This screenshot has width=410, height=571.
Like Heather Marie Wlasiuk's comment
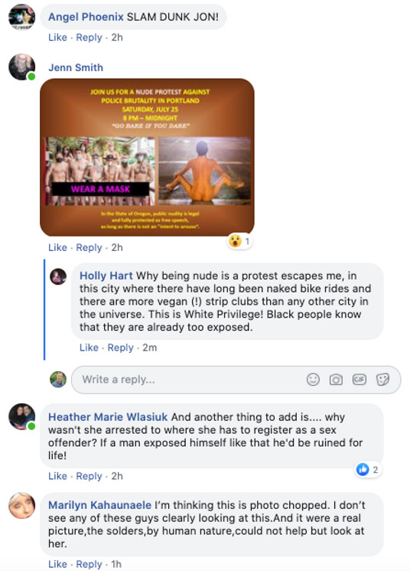click(x=57, y=476)
